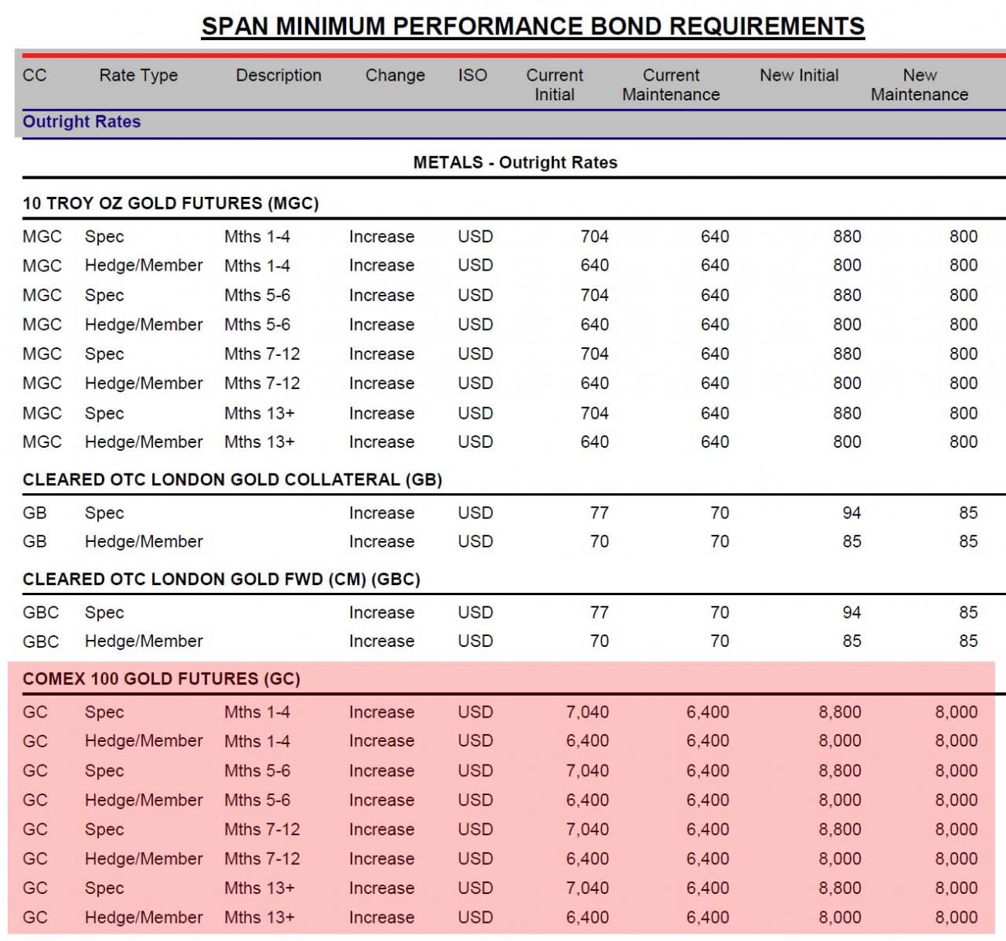Select New Initial 8,000 in GC Hedge/Member Mths 5-6 row

pyautogui.click(x=840, y=801)
